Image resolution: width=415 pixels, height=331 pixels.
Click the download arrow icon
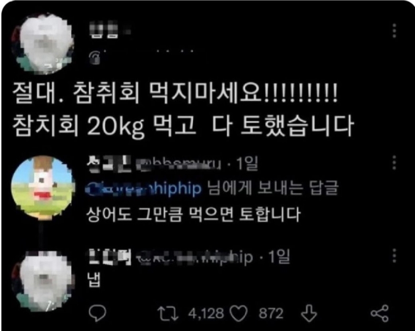(x=309, y=313)
